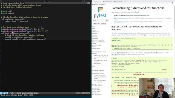Open pytest @ PyPI useful link

[x=95, y=88]
